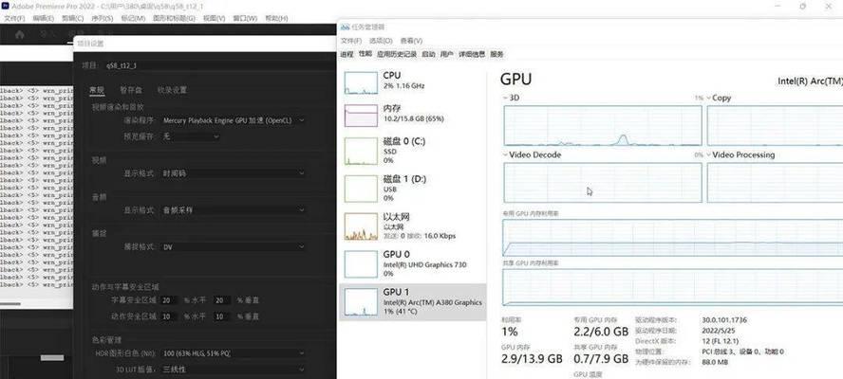Open video 显示格式 时间码 dropdown
Image resolution: width=843 pixels, height=379 pixels.
(x=234, y=173)
